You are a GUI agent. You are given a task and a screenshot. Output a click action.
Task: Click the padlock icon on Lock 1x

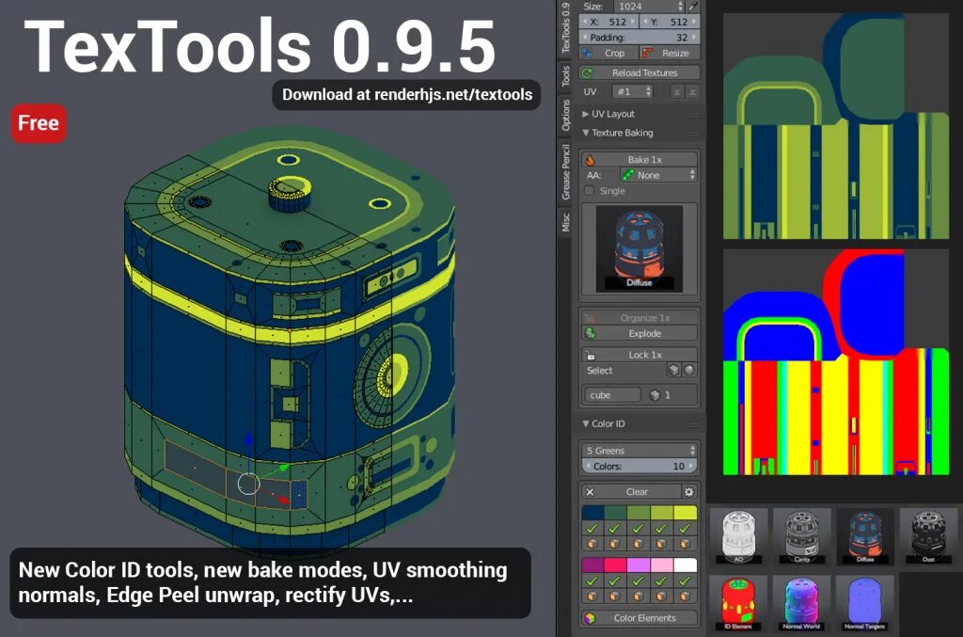[x=590, y=355]
